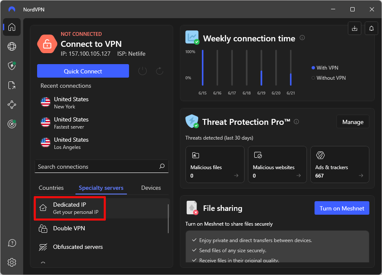Click the Obfuscated servers icon
This screenshot has height=275, width=382.
click(x=43, y=247)
